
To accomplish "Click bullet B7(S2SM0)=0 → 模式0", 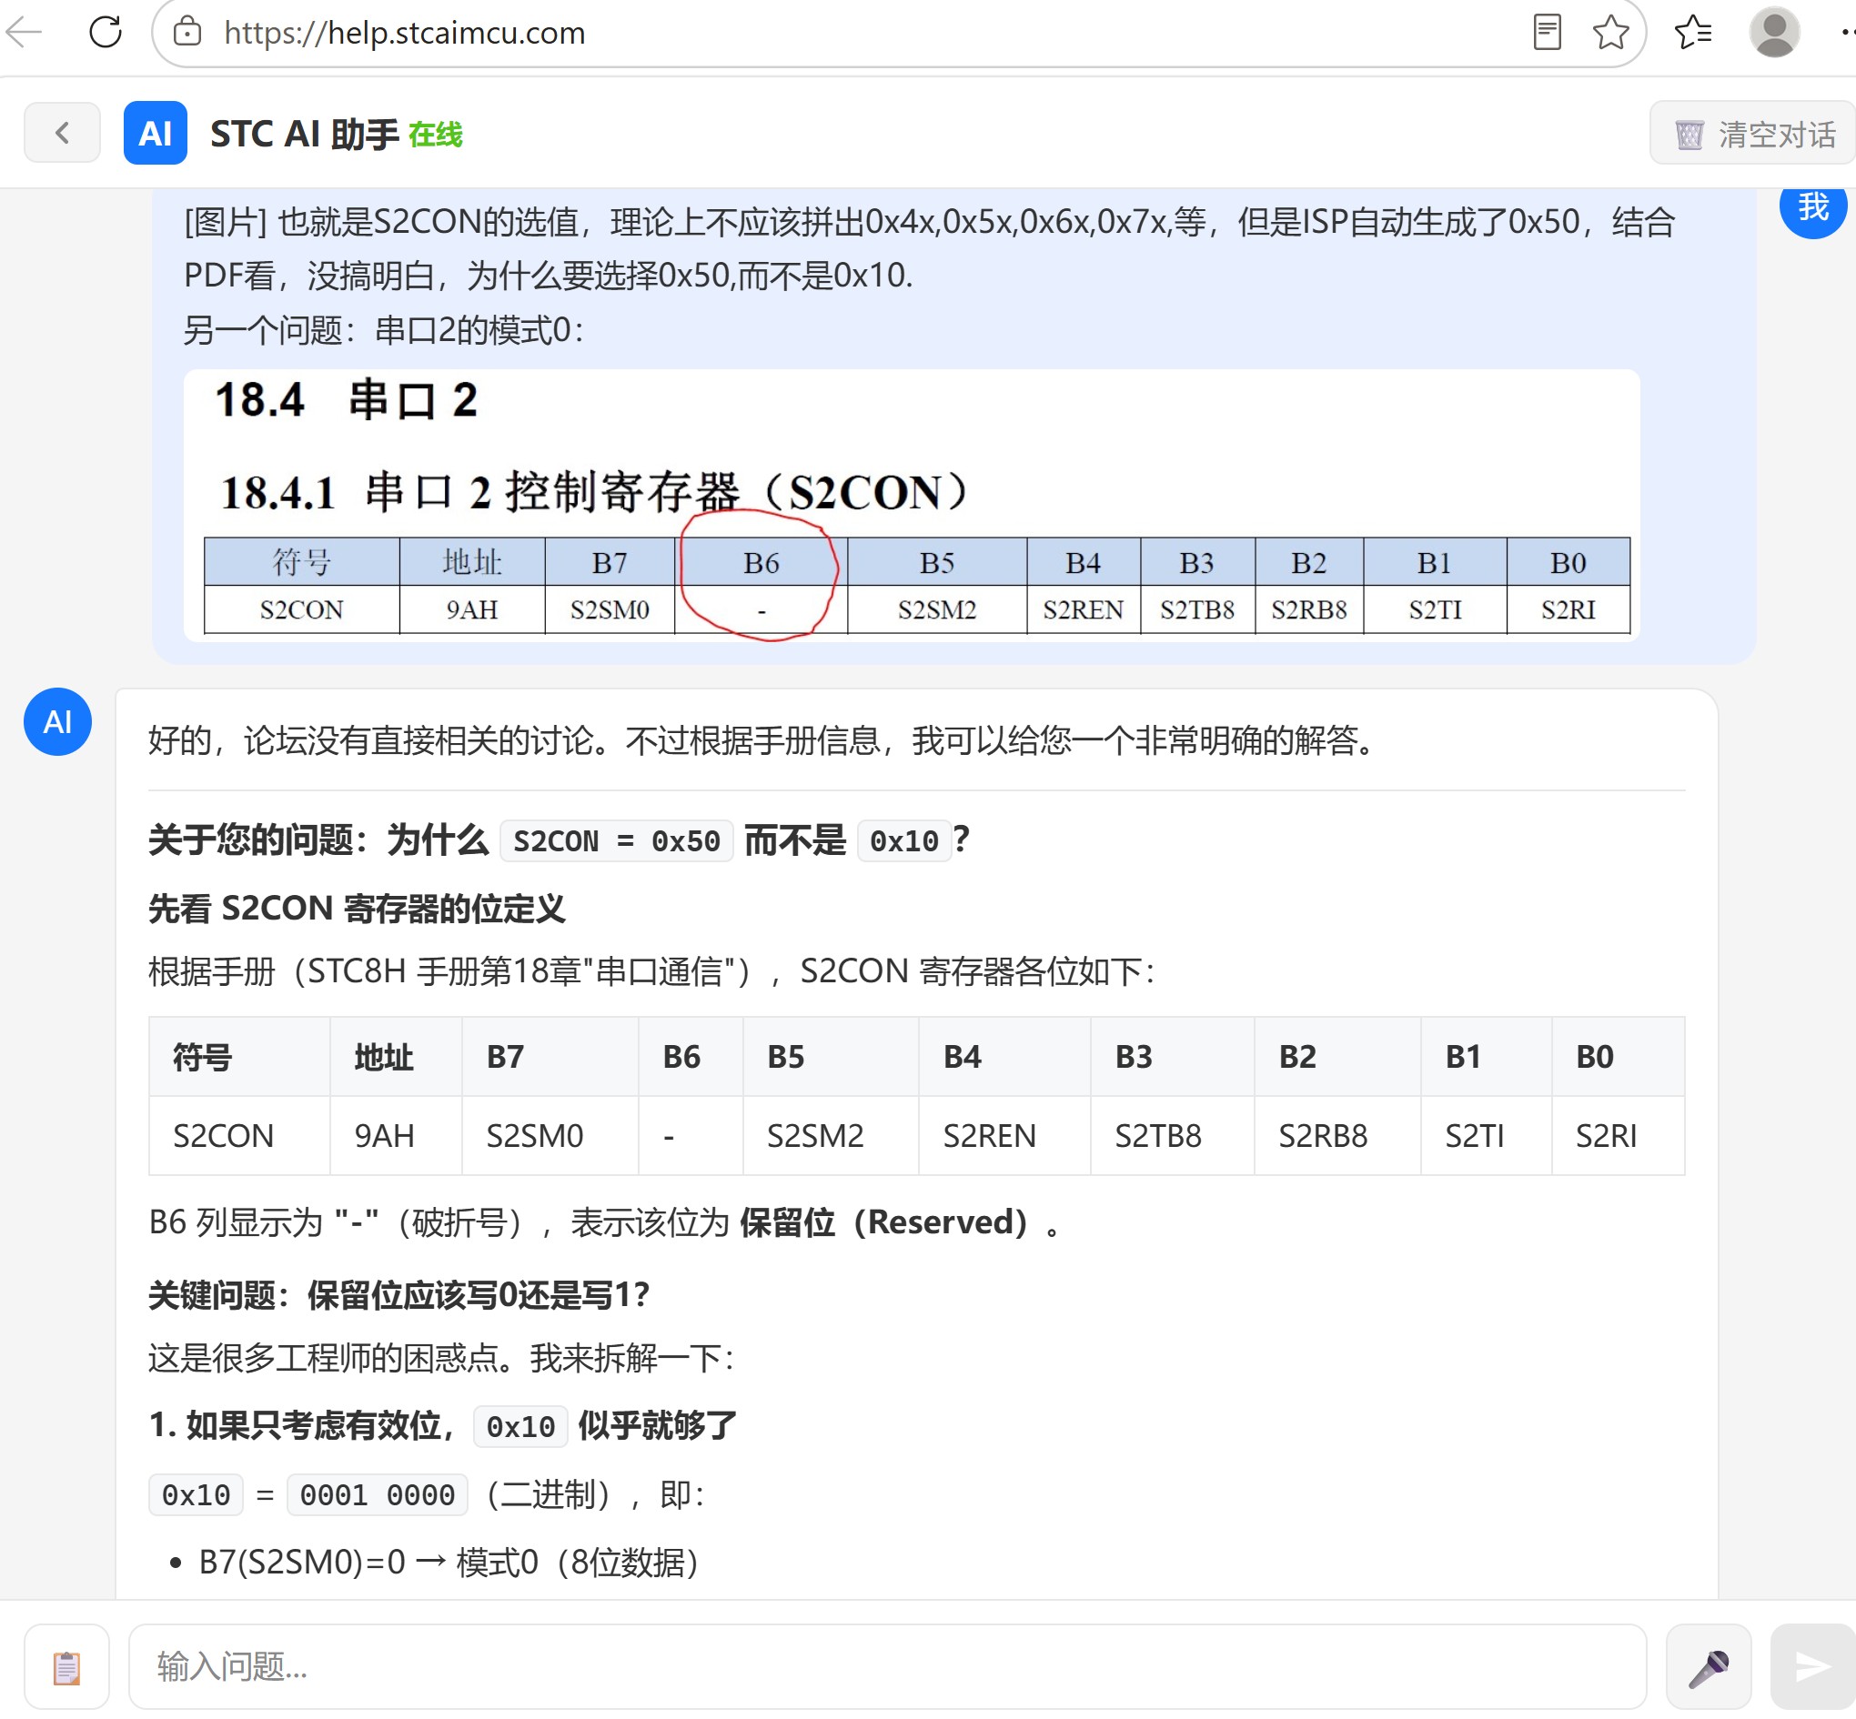I will coord(449,1563).
